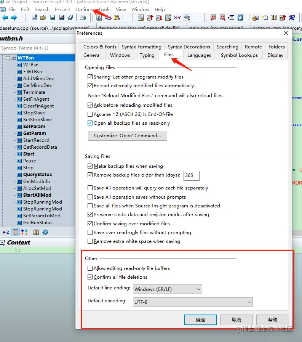Click the 取消 (Cancel) button
The height and width of the screenshot is (342, 302).
[x=236, y=320]
